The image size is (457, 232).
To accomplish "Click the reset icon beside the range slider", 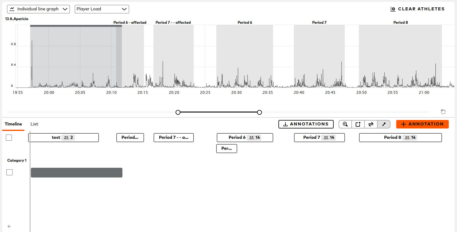I will pos(443,112).
